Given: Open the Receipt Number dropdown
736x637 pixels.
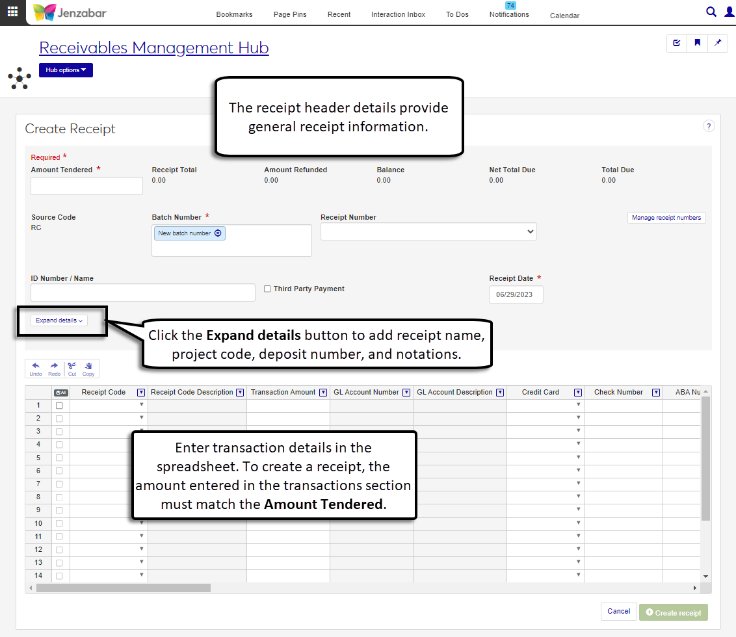Looking at the screenshot, I should [428, 231].
